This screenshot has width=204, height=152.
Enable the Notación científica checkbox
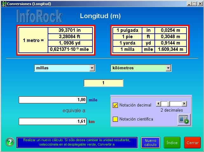pos(115,119)
